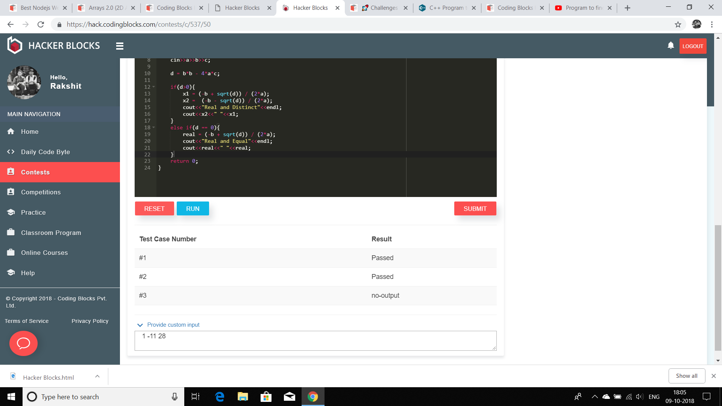Open a new browser tab
Viewport: 722px width, 406px height.
[x=627, y=8]
